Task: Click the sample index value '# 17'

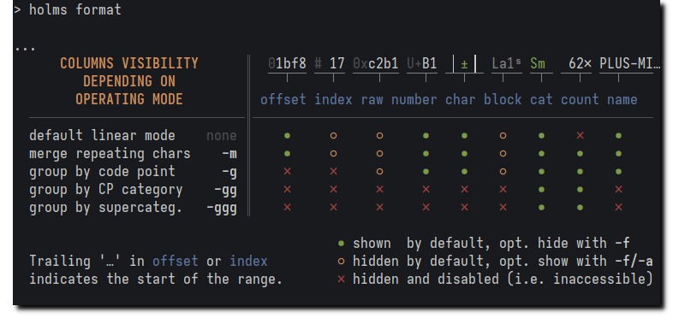Action: click(330, 64)
